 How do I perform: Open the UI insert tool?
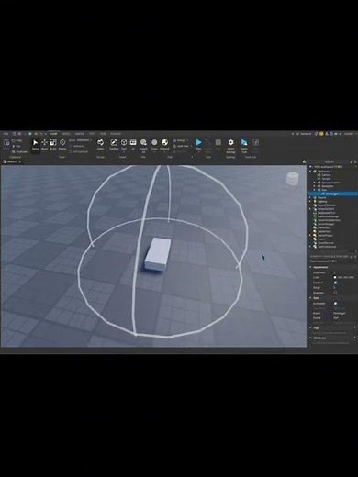pos(133,144)
